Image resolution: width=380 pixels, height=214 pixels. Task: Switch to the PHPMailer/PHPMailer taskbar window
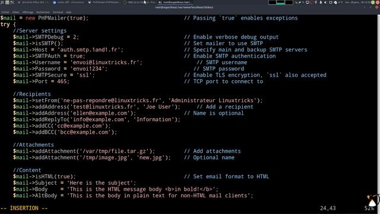[104, 2]
